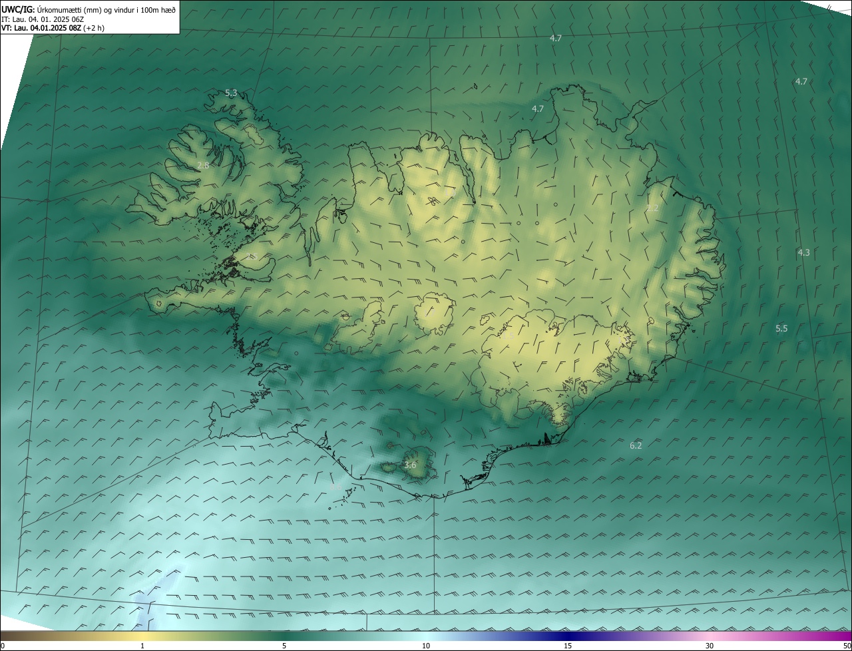This screenshot has height=651, width=852.
Task: Select the 3.6 value on the southern island
Action: pos(410,465)
